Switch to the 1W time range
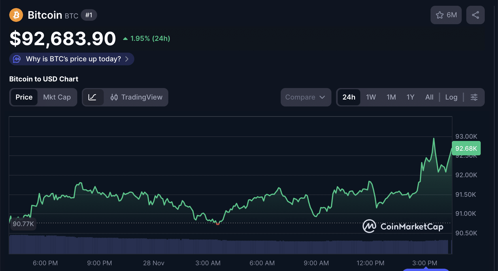This screenshot has height=271, width=498. click(371, 97)
